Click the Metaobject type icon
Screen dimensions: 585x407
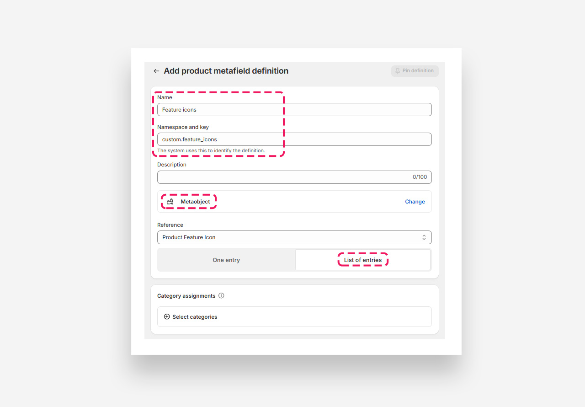[x=170, y=202]
